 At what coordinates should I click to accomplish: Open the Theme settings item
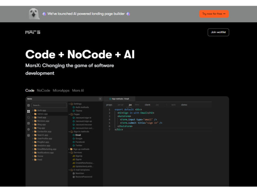tap(79, 111)
